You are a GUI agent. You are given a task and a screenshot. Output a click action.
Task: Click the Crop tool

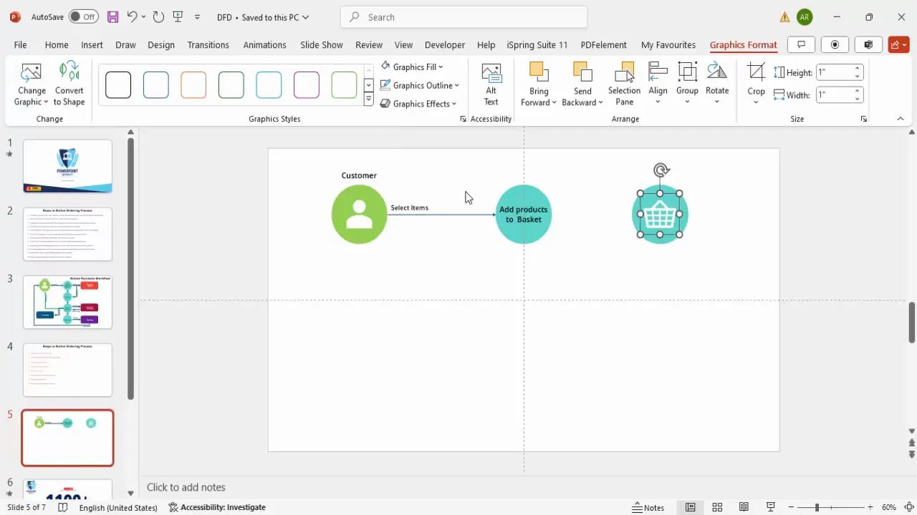pos(756,84)
